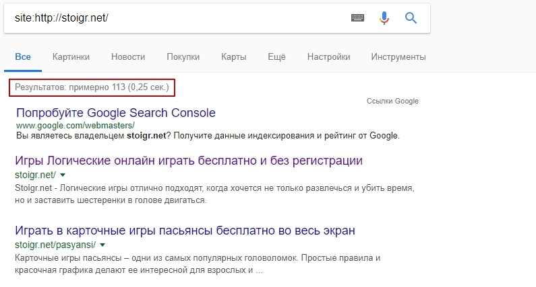Show search Инструменты

398,57
